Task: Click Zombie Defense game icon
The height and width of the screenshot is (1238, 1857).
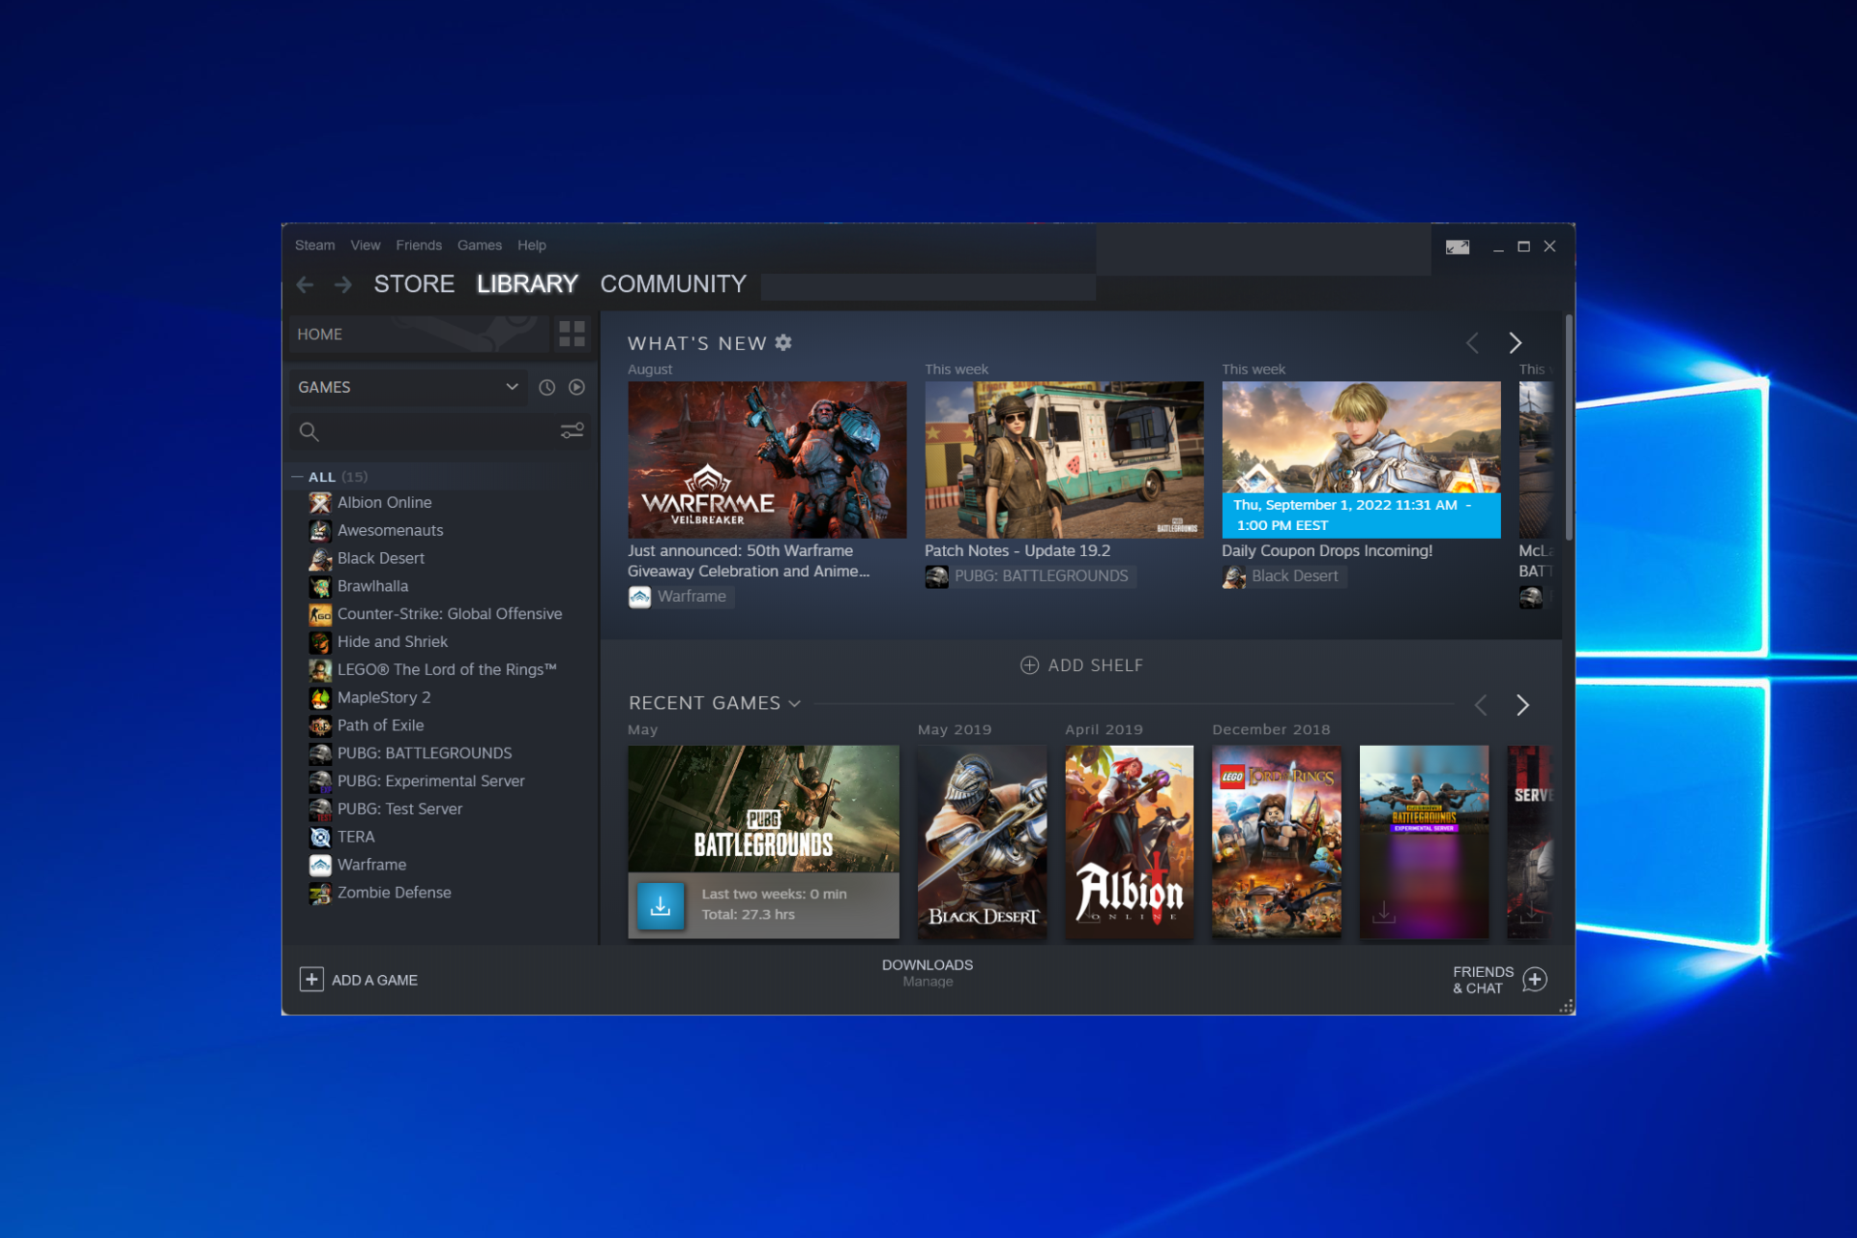Action: (320, 893)
